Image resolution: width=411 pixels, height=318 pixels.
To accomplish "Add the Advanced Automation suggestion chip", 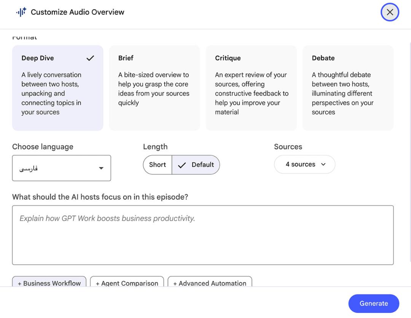I will [x=210, y=282].
